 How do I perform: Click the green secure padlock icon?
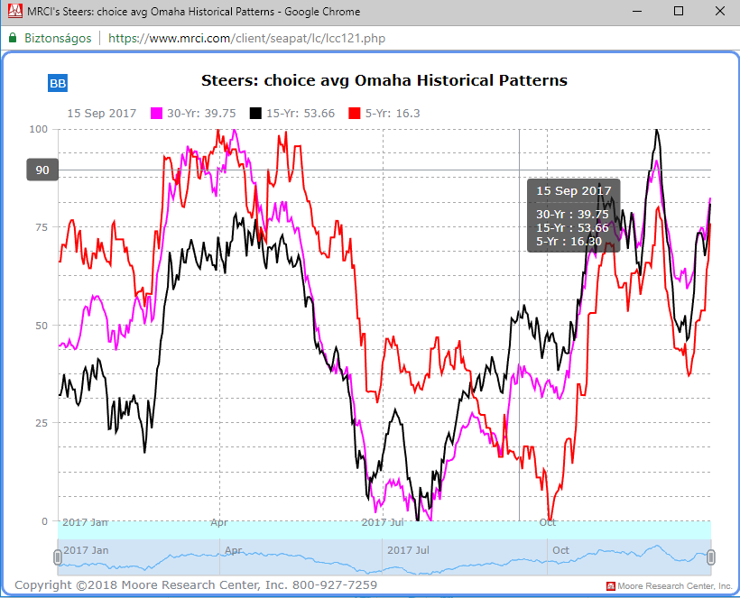pos(13,38)
